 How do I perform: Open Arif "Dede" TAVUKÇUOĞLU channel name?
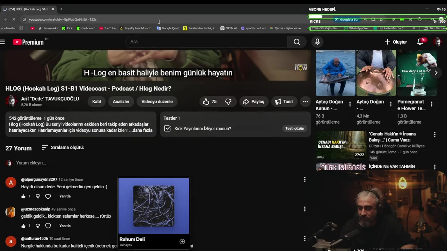click(x=50, y=99)
